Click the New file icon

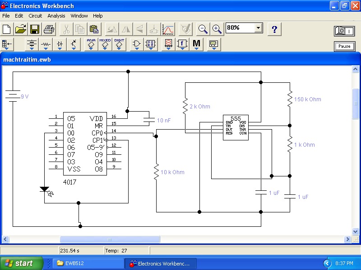point(7,29)
